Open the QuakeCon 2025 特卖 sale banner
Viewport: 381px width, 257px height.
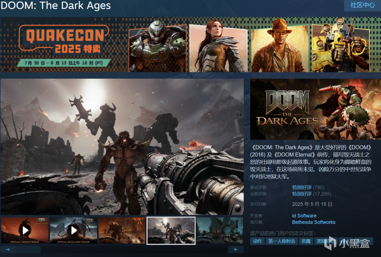click(190, 45)
